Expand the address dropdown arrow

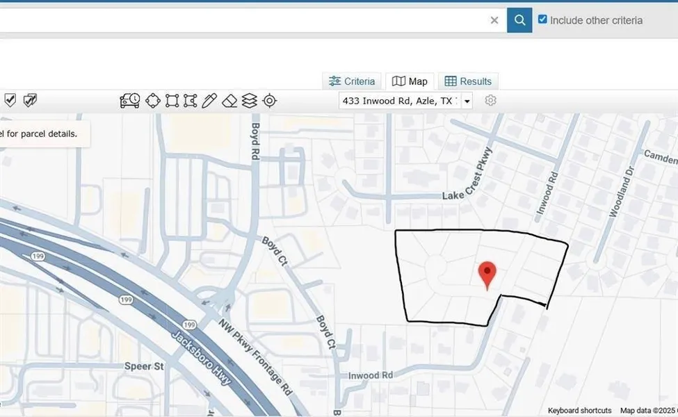467,101
